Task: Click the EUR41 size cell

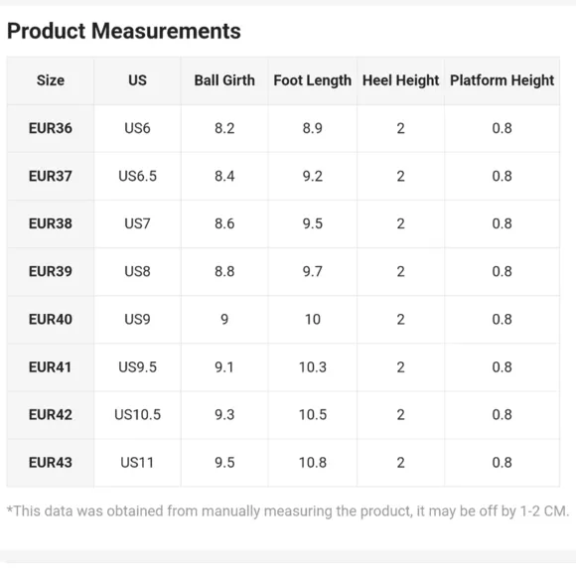Action: 51,367
